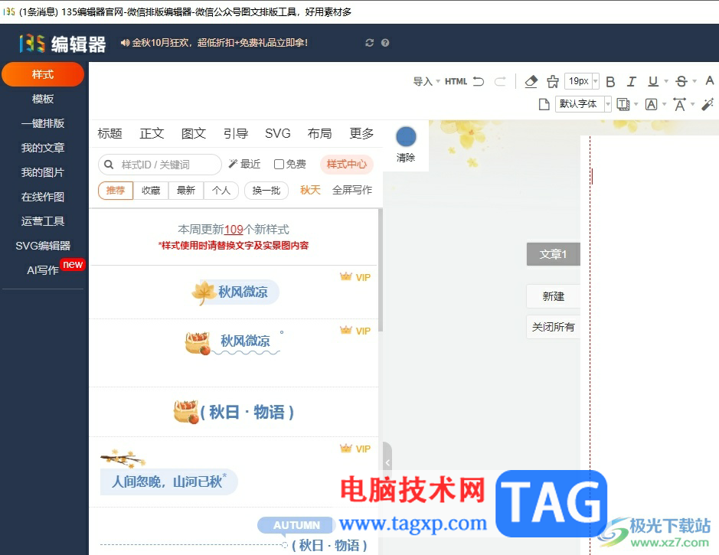Switch to the SVG style tab
This screenshot has height=555, width=719.
pyautogui.click(x=278, y=133)
